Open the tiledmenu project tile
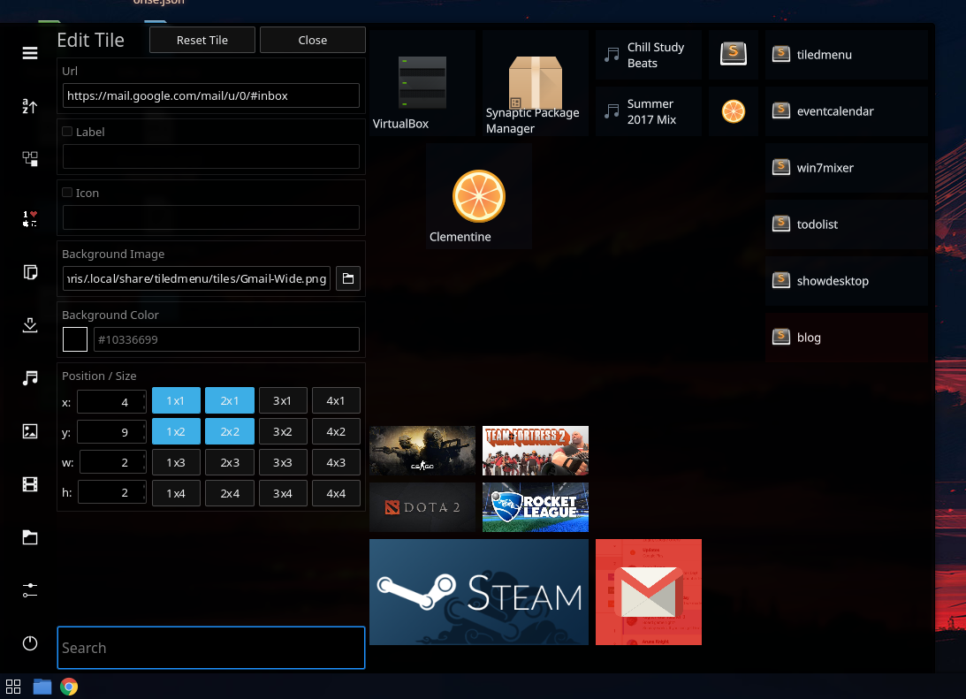Viewport: 966px width, 699px height. coord(847,55)
